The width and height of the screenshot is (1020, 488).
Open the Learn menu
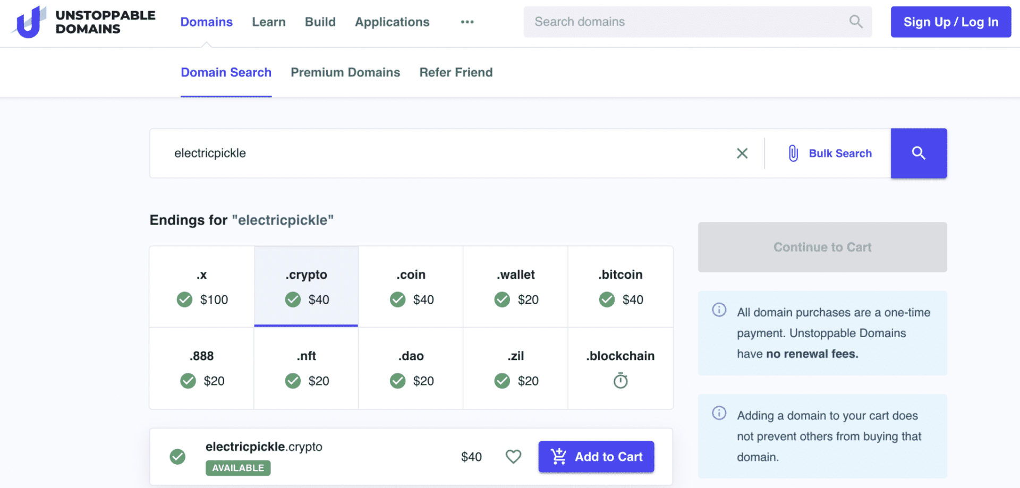click(269, 22)
